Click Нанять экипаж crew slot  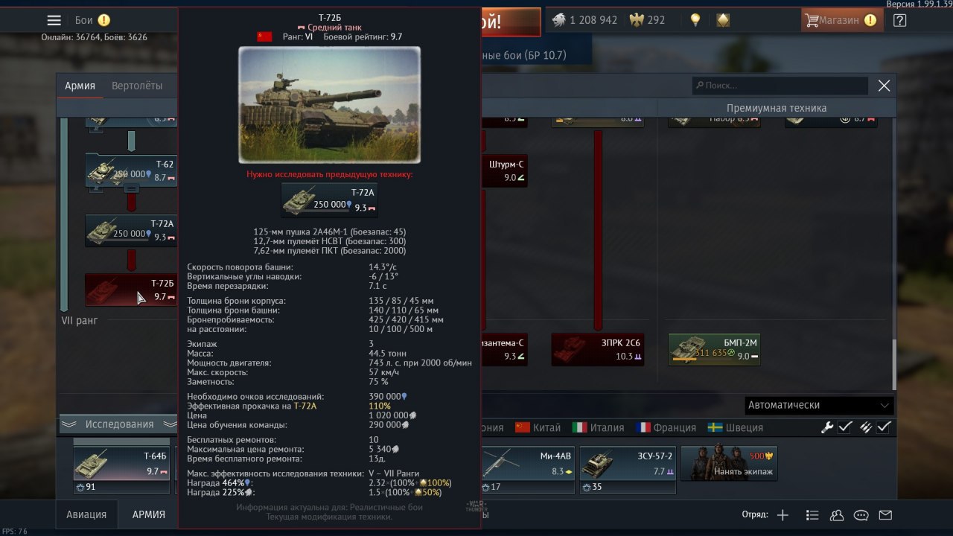tap(718, 464)
